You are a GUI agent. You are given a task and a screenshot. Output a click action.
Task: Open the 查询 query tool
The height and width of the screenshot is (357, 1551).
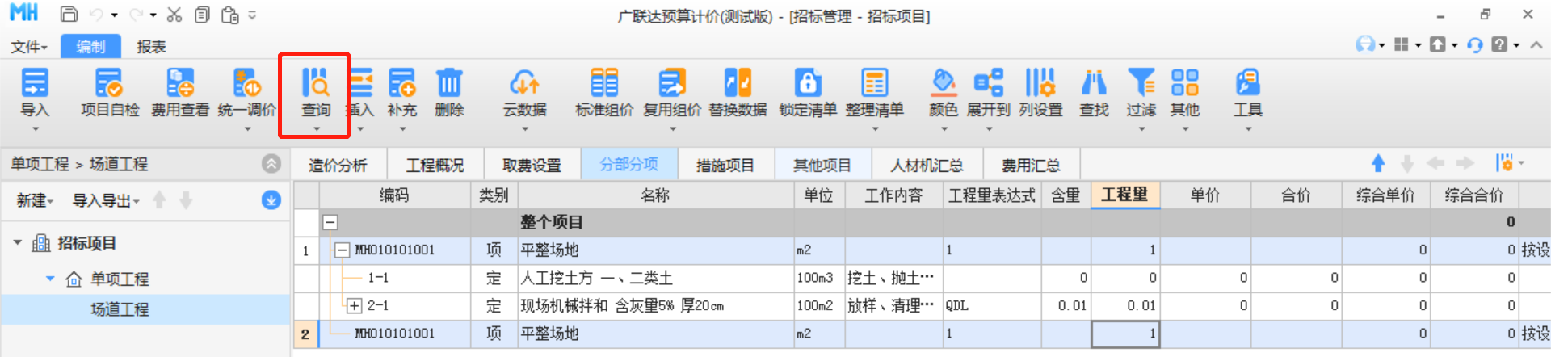pos(315,84)
